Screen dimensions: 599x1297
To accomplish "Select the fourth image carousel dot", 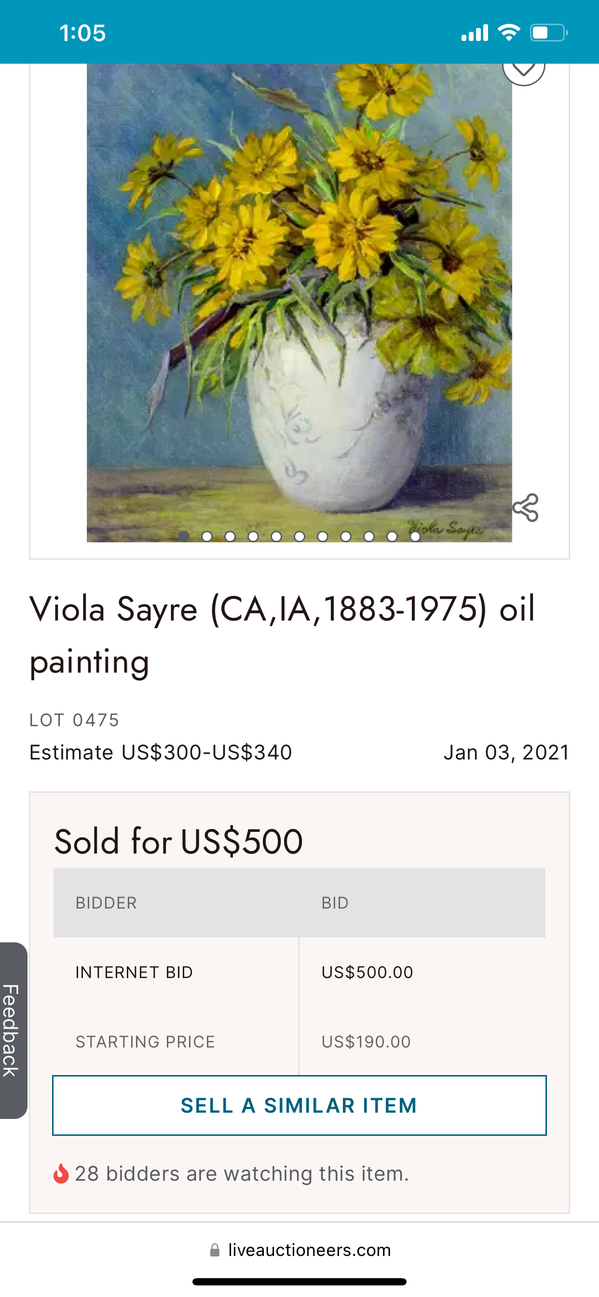I will (x=253, y=536).
